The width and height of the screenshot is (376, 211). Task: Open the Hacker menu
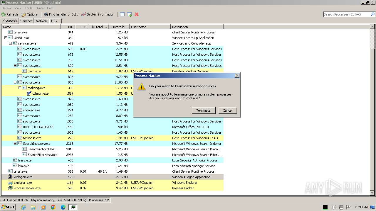tap(6, 8)
